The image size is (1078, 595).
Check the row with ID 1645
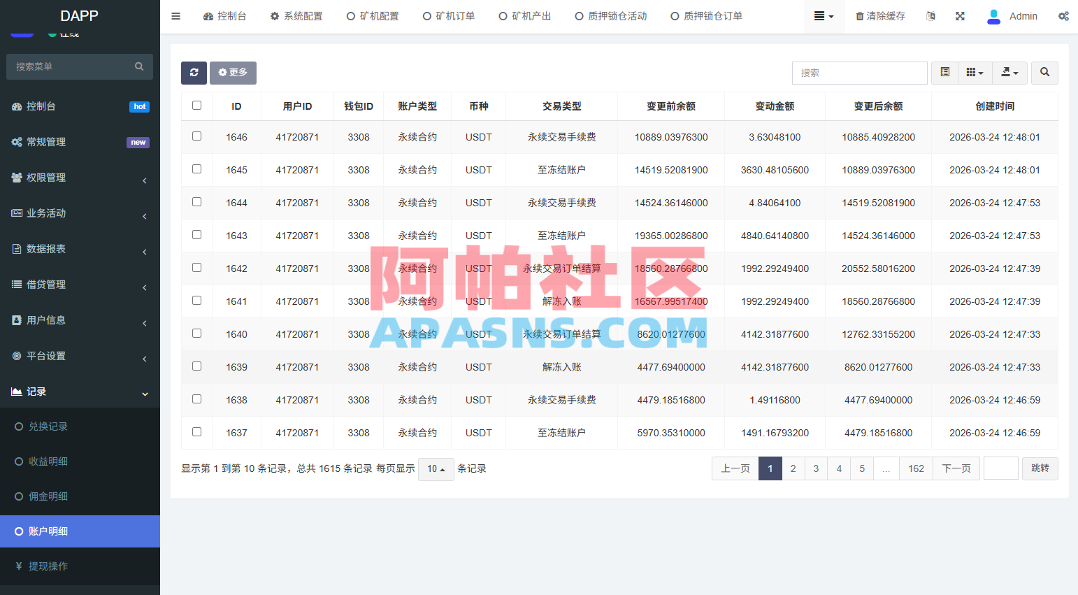(x=196, y=169)
